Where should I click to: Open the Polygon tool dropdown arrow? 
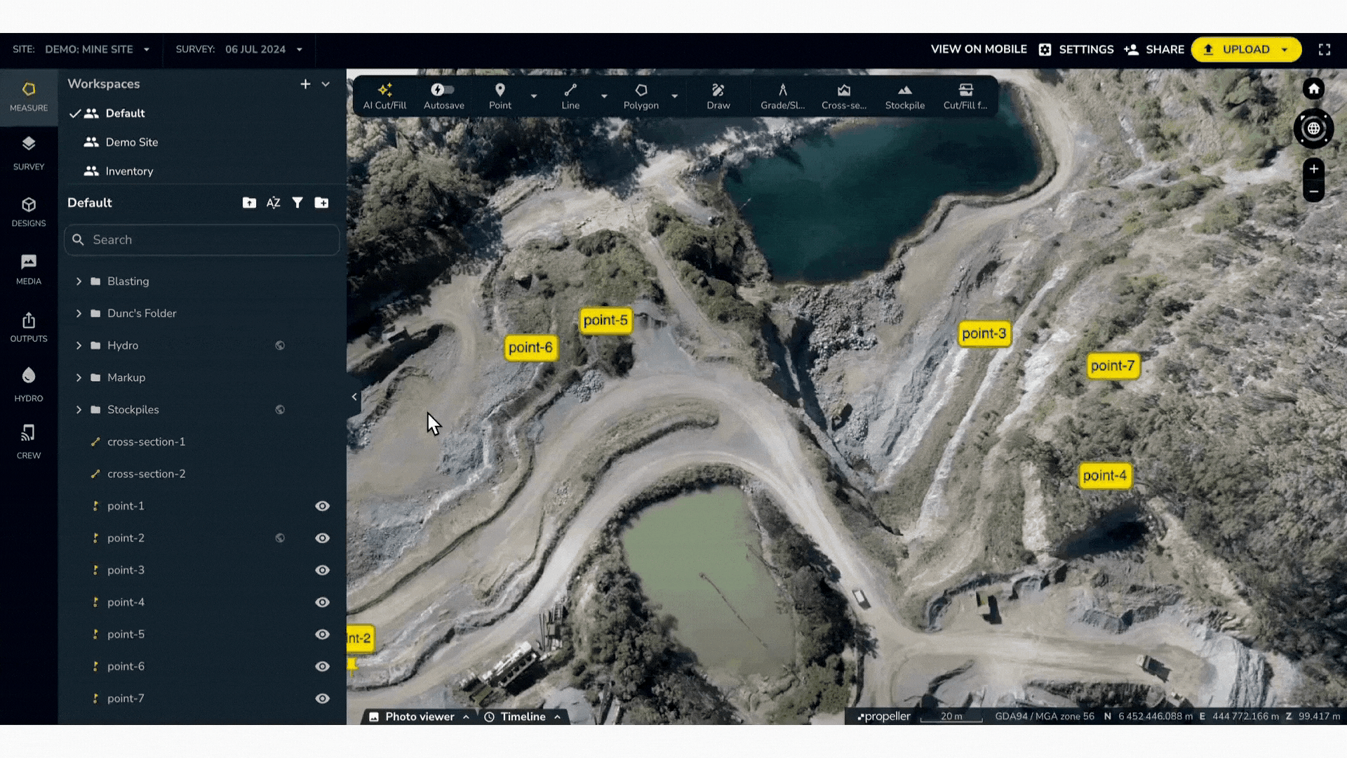tap(674, 96)
